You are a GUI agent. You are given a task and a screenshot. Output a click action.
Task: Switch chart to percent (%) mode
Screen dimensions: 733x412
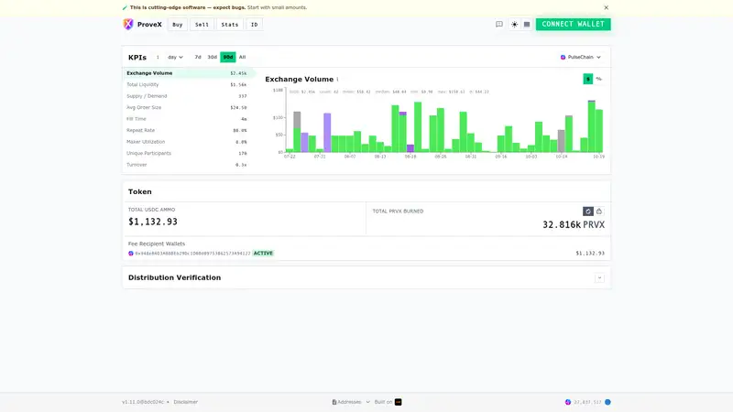tap(599, 79)
